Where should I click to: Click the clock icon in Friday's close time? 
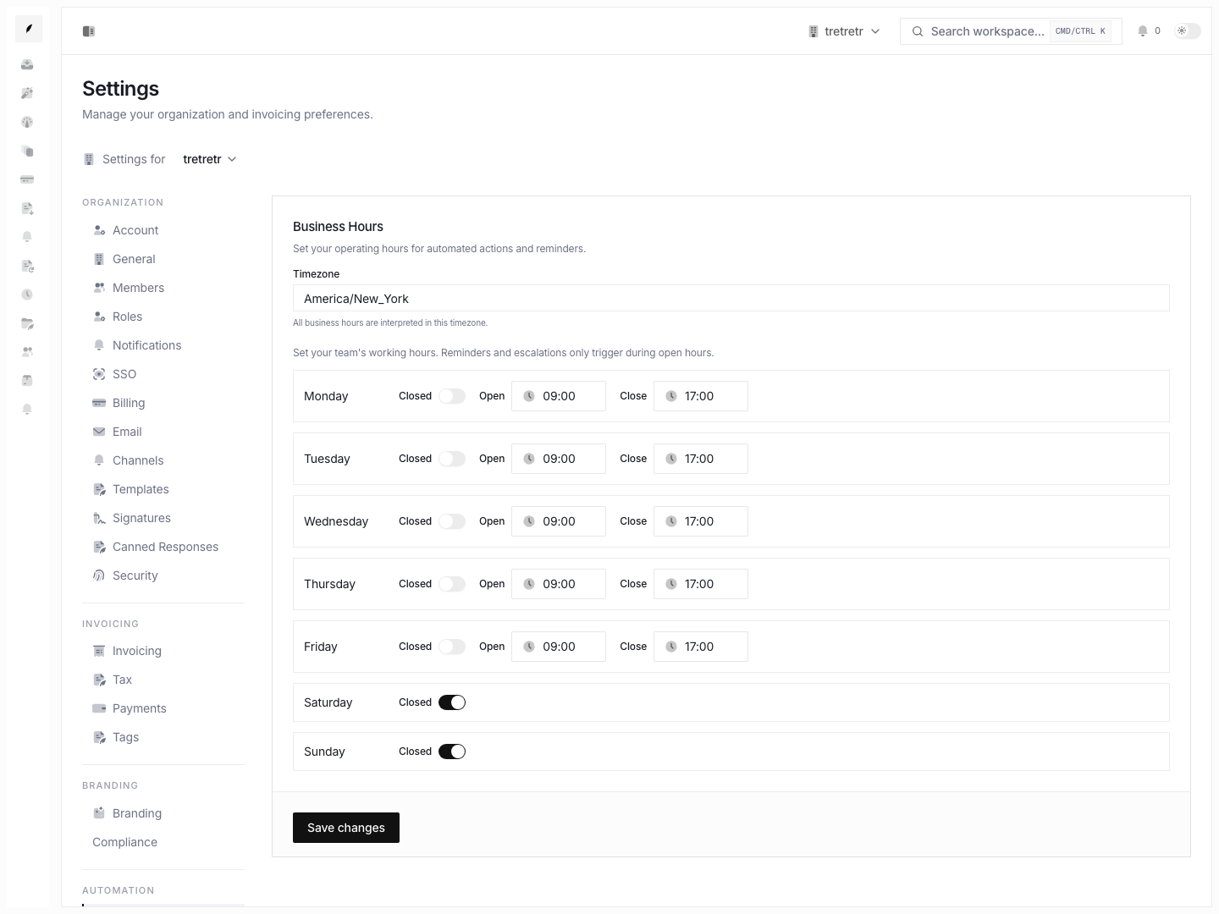point(671,647)
